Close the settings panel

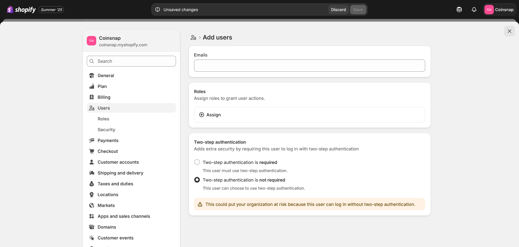point(509,31)
